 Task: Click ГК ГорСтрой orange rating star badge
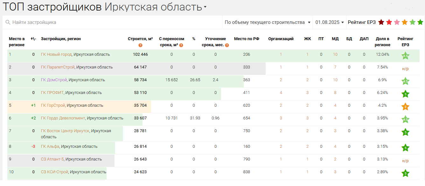405,107
